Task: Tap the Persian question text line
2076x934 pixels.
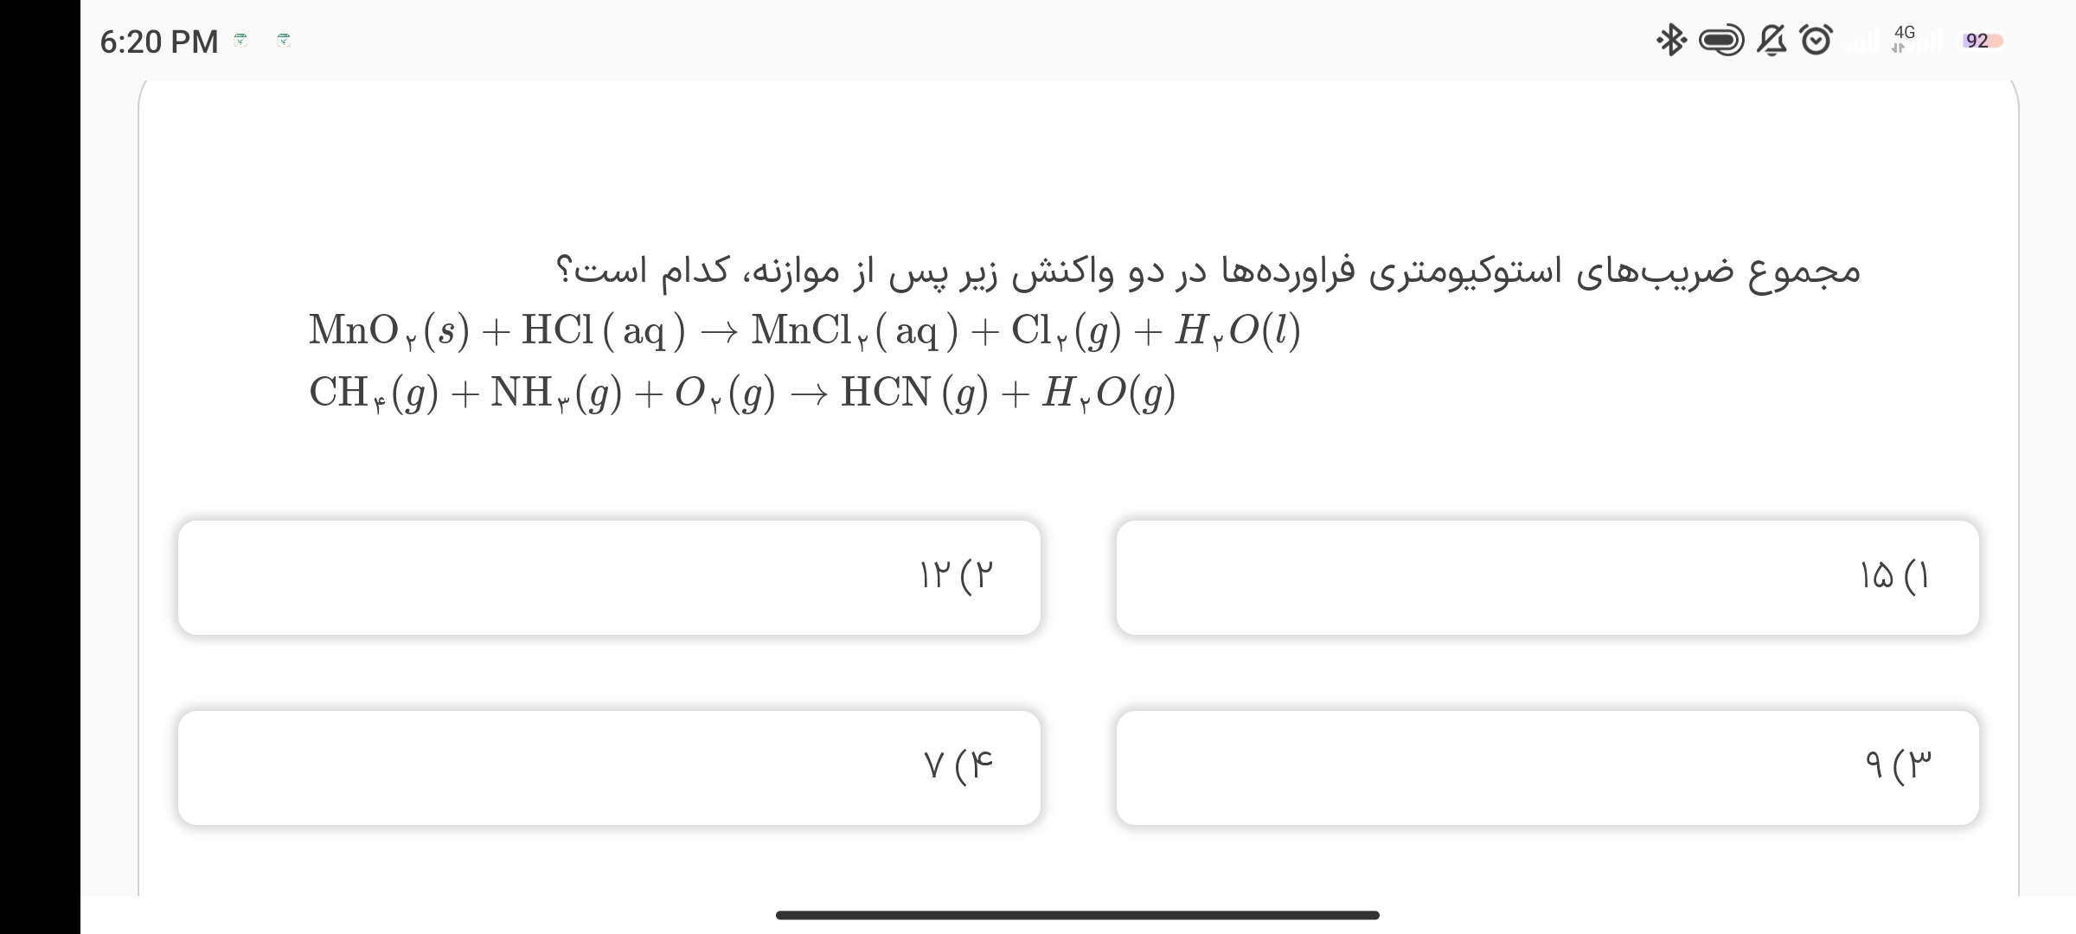Action: [x=1208, y=271]
